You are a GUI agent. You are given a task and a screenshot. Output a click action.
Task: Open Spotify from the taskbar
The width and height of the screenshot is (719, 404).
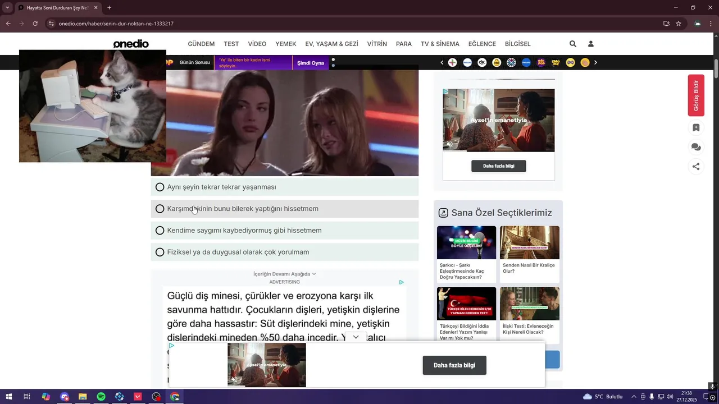101,397
